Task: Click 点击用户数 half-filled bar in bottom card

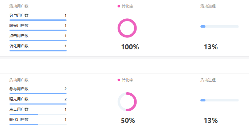Action: (38, 114)
